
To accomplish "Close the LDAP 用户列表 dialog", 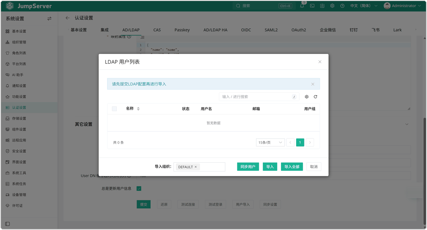I will click(x=320, y=62).
